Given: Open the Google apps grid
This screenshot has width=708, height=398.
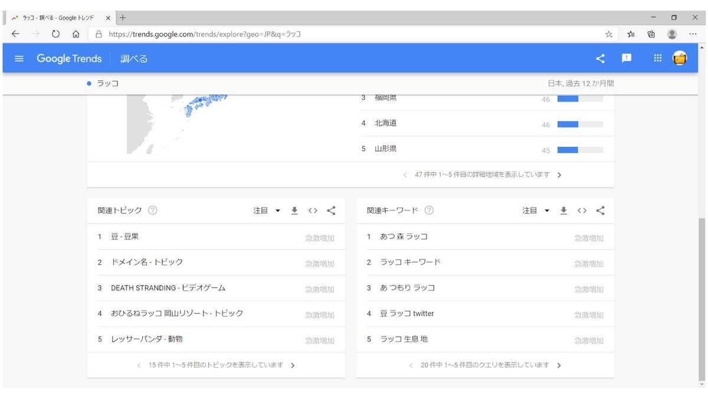Looking at the screenshot, I should tap(658, 58).
